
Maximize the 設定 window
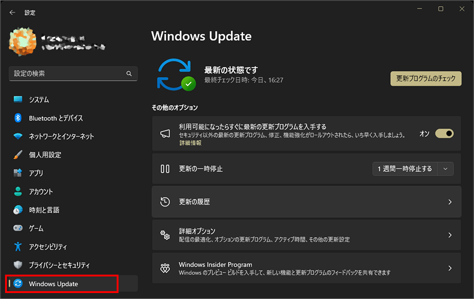[441, 9]
